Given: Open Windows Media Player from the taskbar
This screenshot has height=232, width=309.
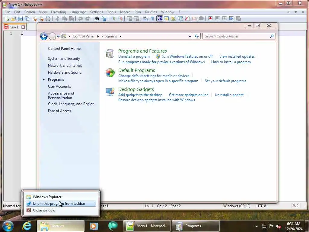Looking at the screenshot, I should click(x=94, y=226).
